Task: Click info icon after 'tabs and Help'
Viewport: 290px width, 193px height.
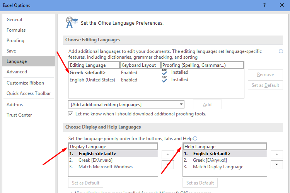Action: [195, 138]
